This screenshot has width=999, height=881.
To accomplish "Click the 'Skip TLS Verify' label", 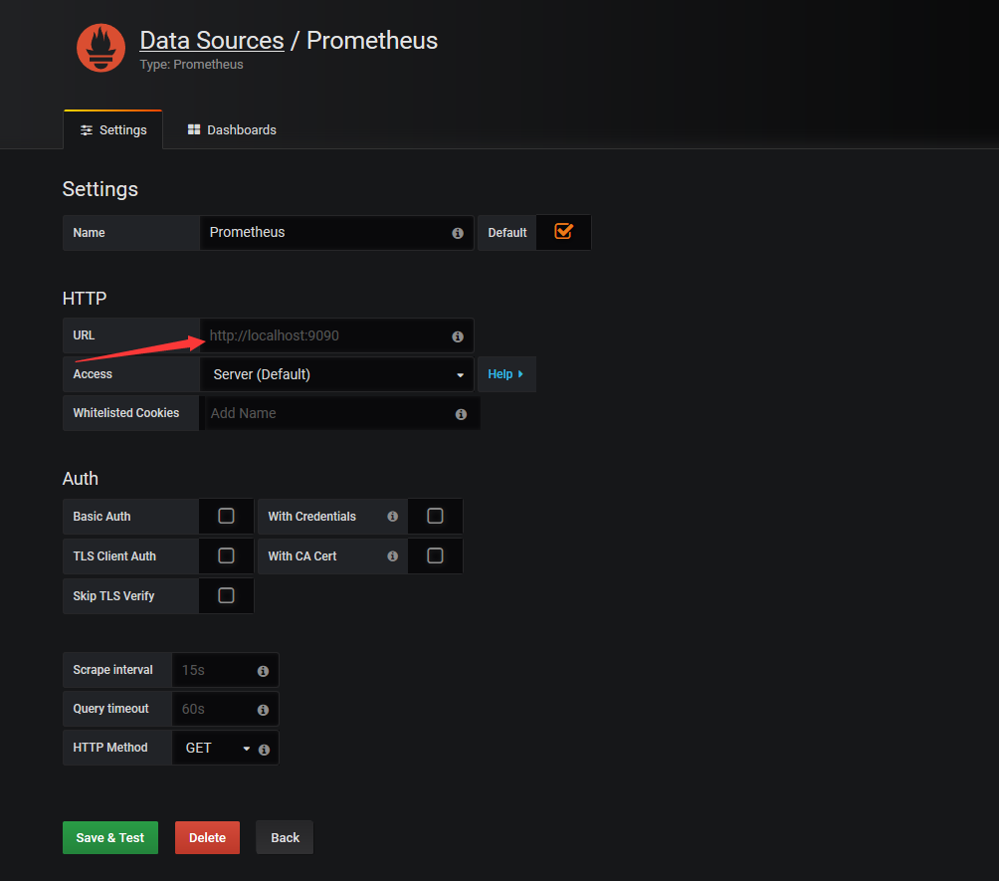I will click(x=113, y=596).
